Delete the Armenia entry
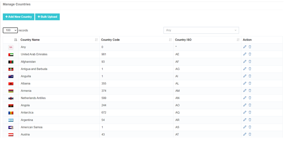 click(250, 90)
